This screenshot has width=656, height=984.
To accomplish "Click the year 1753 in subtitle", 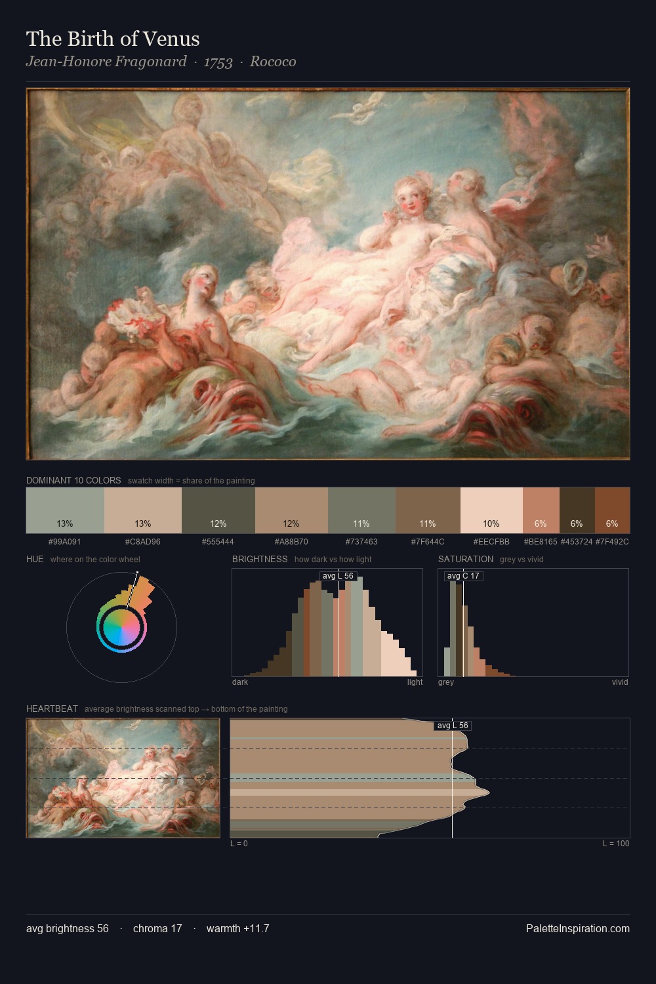I will [218, 62].
